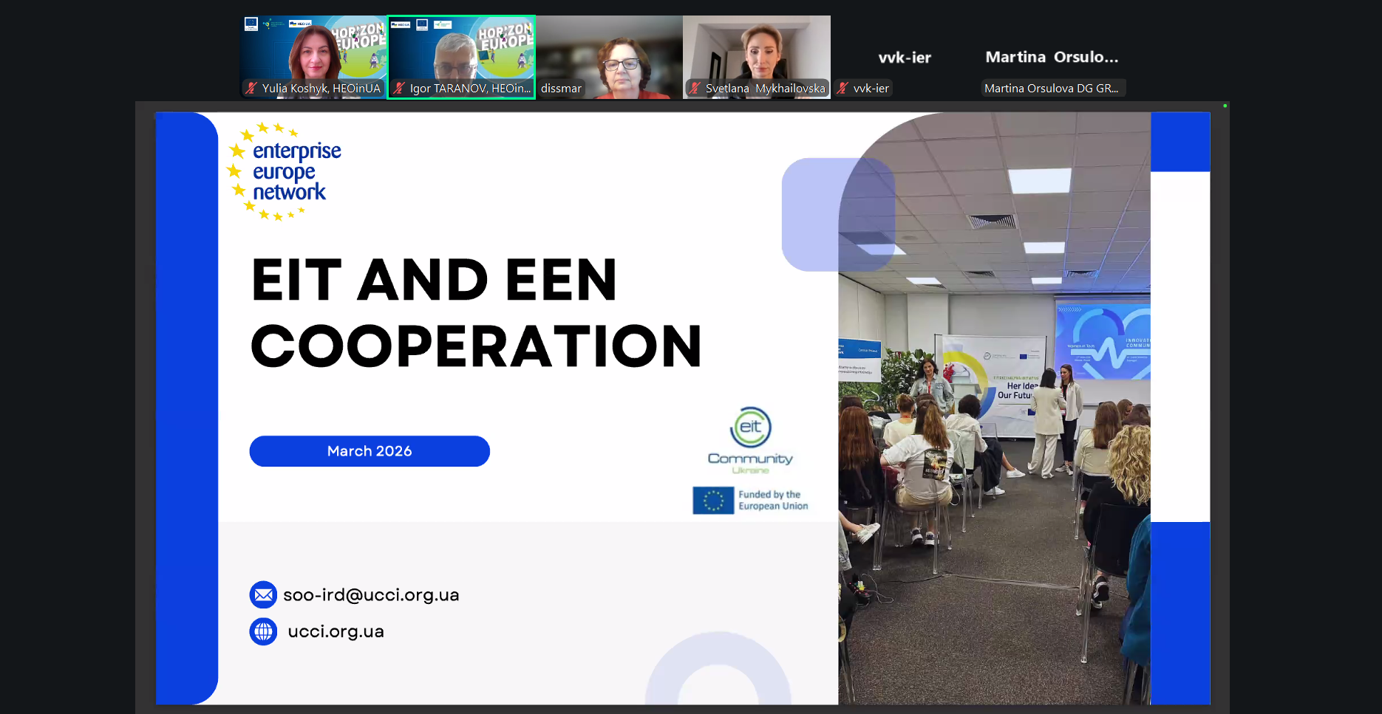This screenshot has height=714, width=1382.
Task: Click the soo-ird@ucci.org.ua email address
Action: click(371, 595)
